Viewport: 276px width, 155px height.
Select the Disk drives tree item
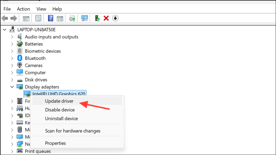coord(36,80)
